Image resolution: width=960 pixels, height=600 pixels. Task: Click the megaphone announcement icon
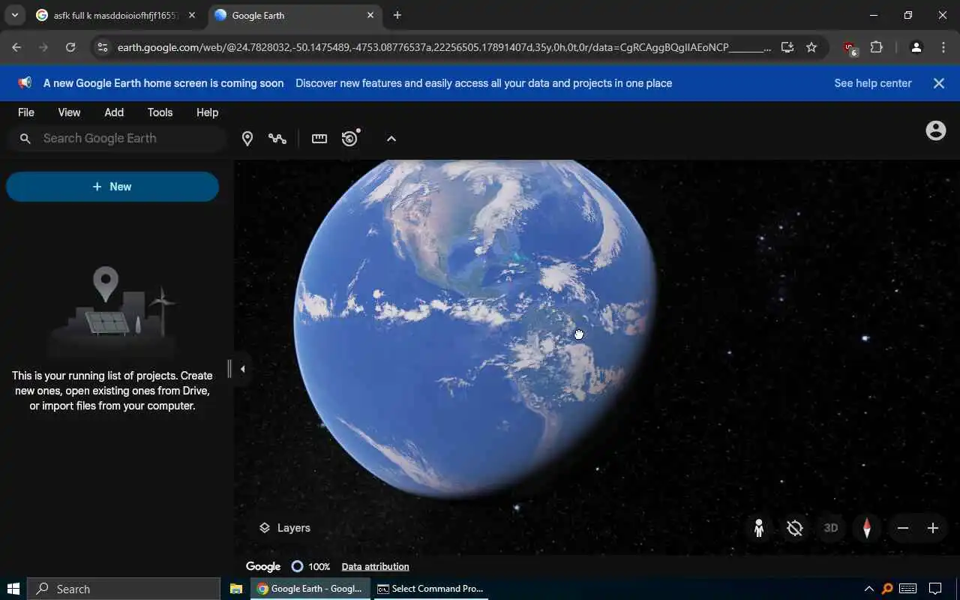click(x=25, y=83)
